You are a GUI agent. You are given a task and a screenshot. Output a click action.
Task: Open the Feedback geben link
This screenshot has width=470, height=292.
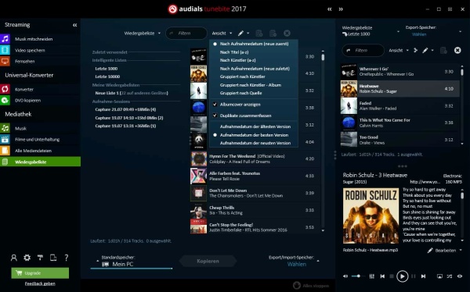pyautogui.click(x=40, y=283)
